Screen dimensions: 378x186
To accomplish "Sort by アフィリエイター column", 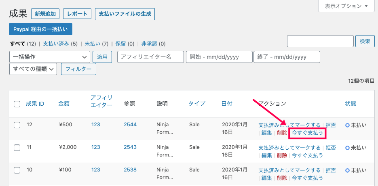I will (101, 101).
